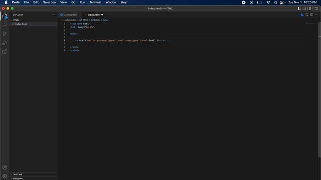Expand the OUTLINE section

point(34,174)
